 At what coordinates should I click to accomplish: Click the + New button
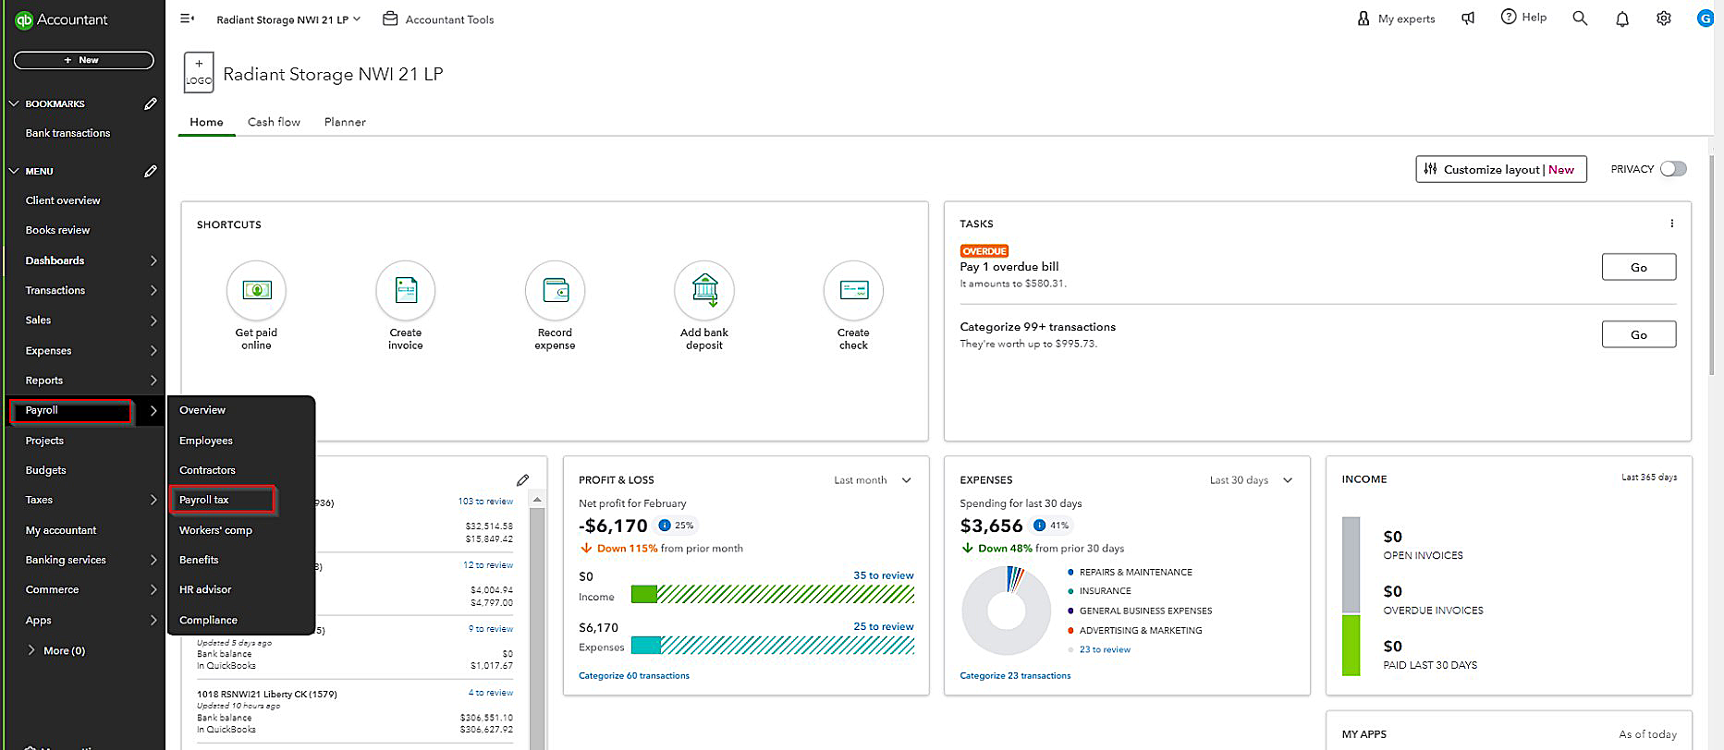pyautogui.click(x=83, y=60)
